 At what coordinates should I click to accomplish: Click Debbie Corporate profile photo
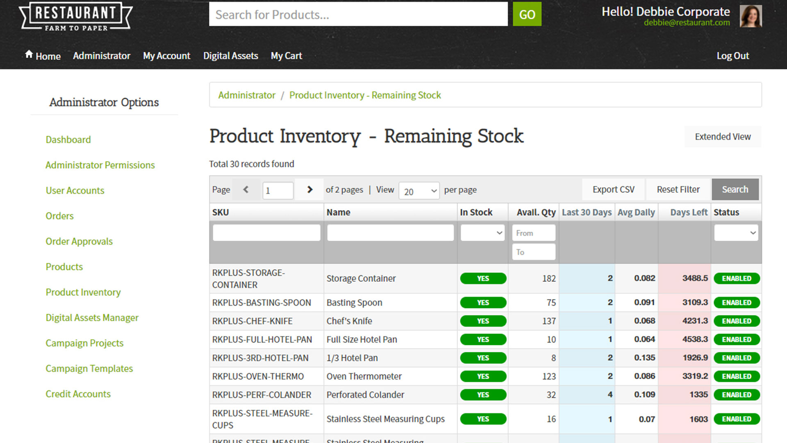(751, 16)
